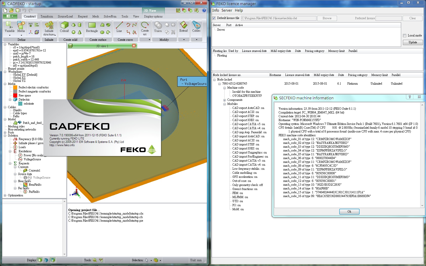Enable the Local mode checkbox
Image resolution: width=426 pixels, height=266 pixels.
[x=405, y=35]
